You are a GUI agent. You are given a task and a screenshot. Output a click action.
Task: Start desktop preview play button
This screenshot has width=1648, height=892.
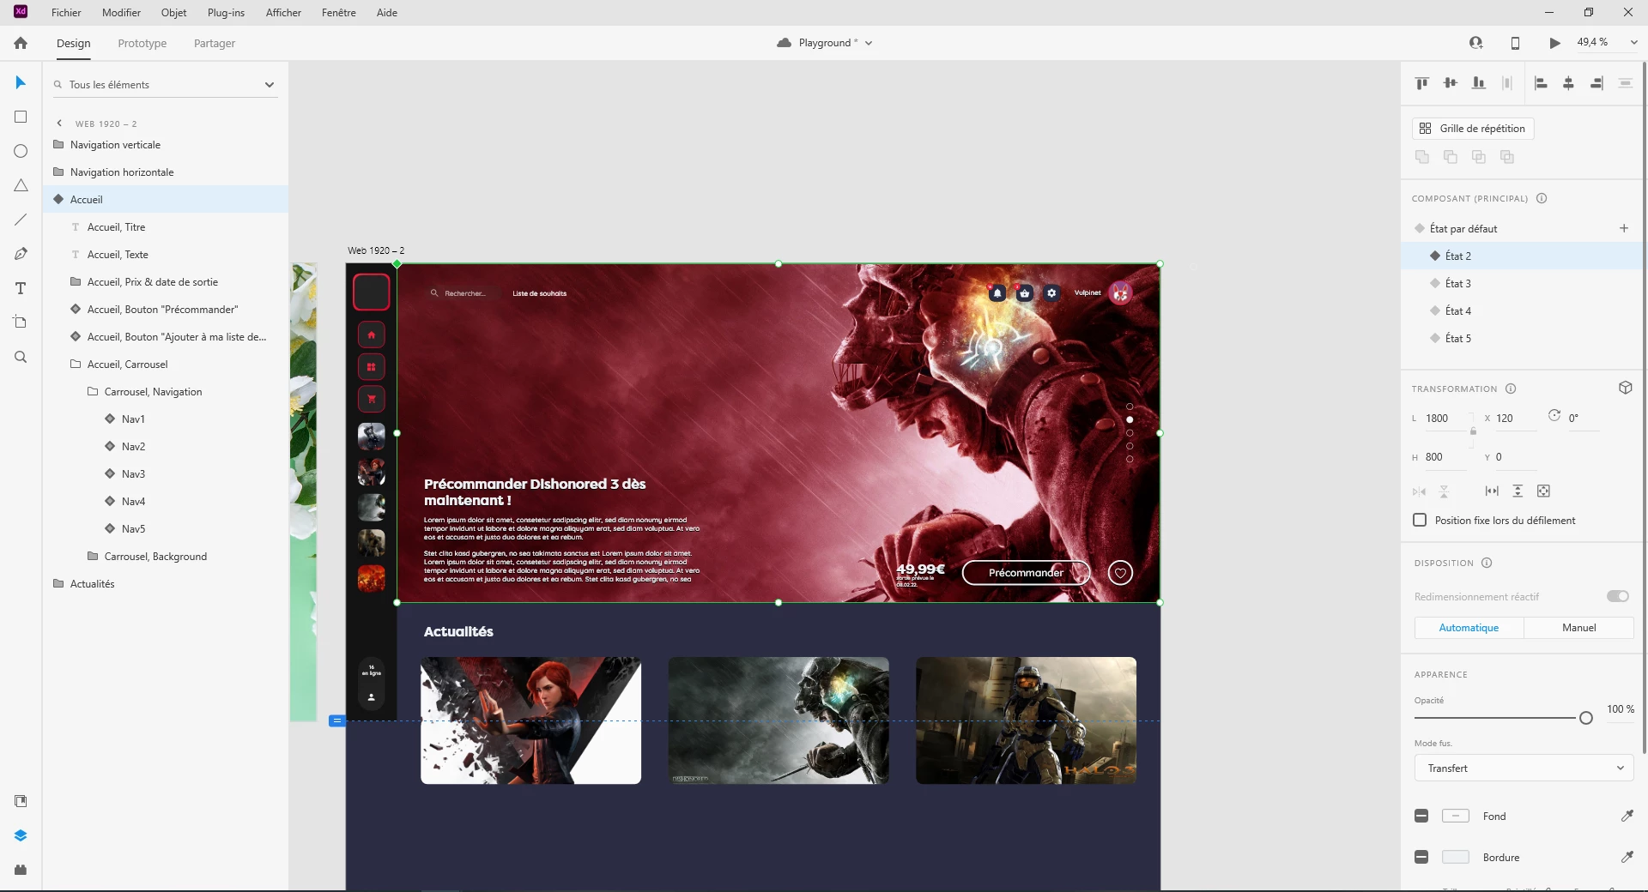(x=1554, y=43)
